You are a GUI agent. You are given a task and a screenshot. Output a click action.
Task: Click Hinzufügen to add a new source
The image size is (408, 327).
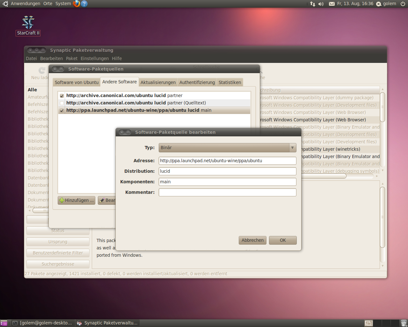[x=76, y=200]
